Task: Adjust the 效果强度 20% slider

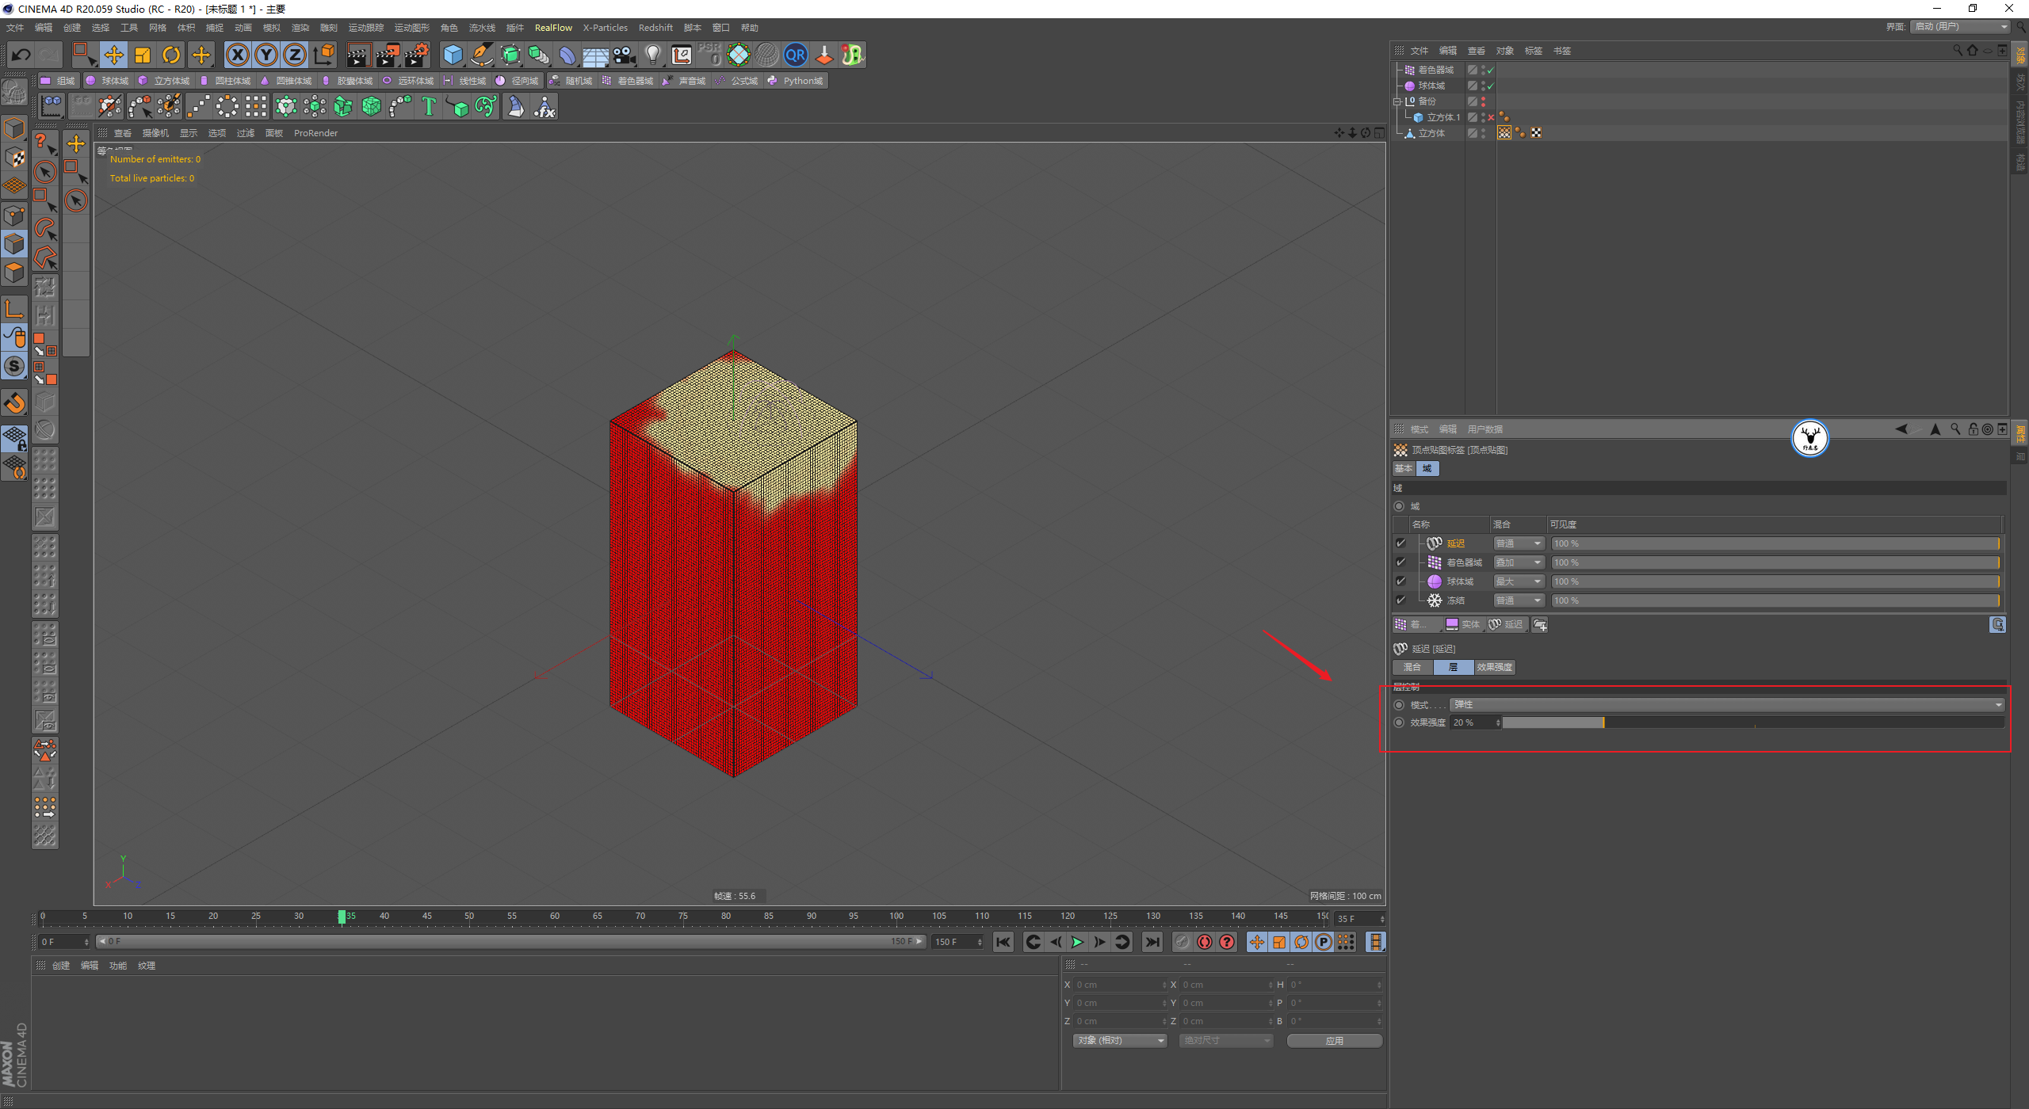Action: pyautogui.click(x=1603, y=722)
